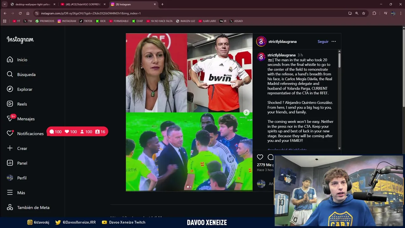Open Notificaciones heart icon
Viewport: 405px width, 228px height.
(x=10, y=133)
